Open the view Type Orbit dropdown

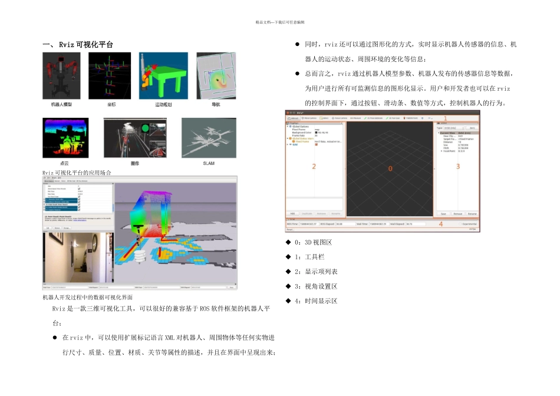click(454, 128)
